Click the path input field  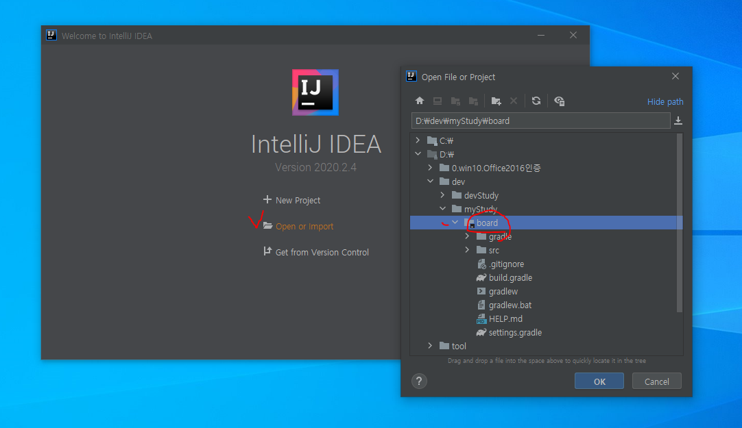coord(541,121)
